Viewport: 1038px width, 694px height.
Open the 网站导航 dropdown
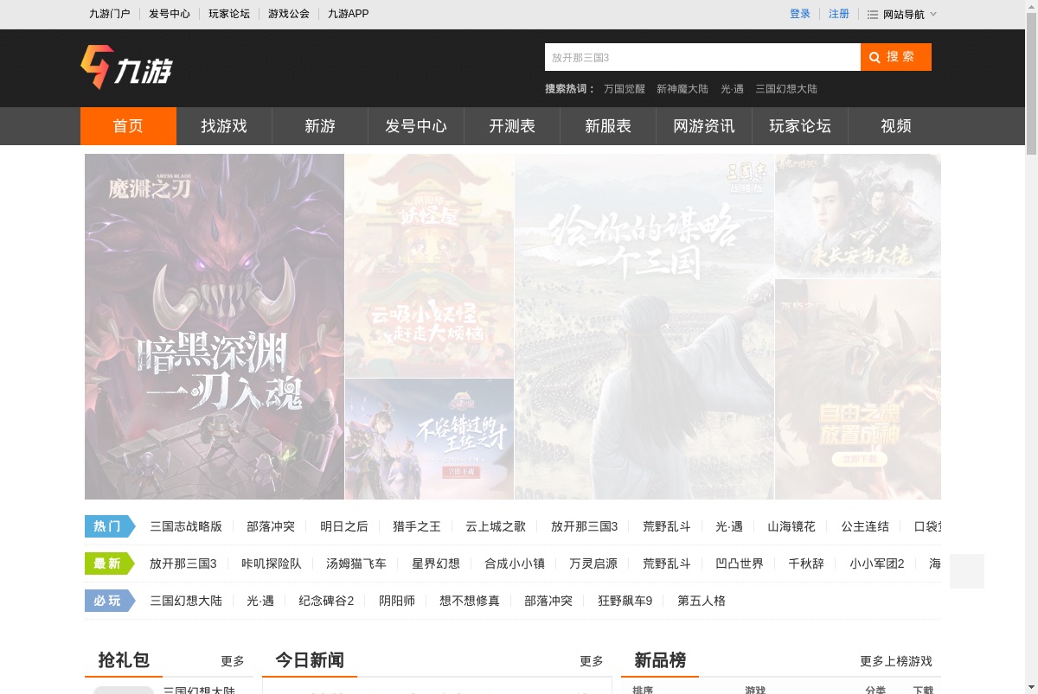click(x=902, y=14)
